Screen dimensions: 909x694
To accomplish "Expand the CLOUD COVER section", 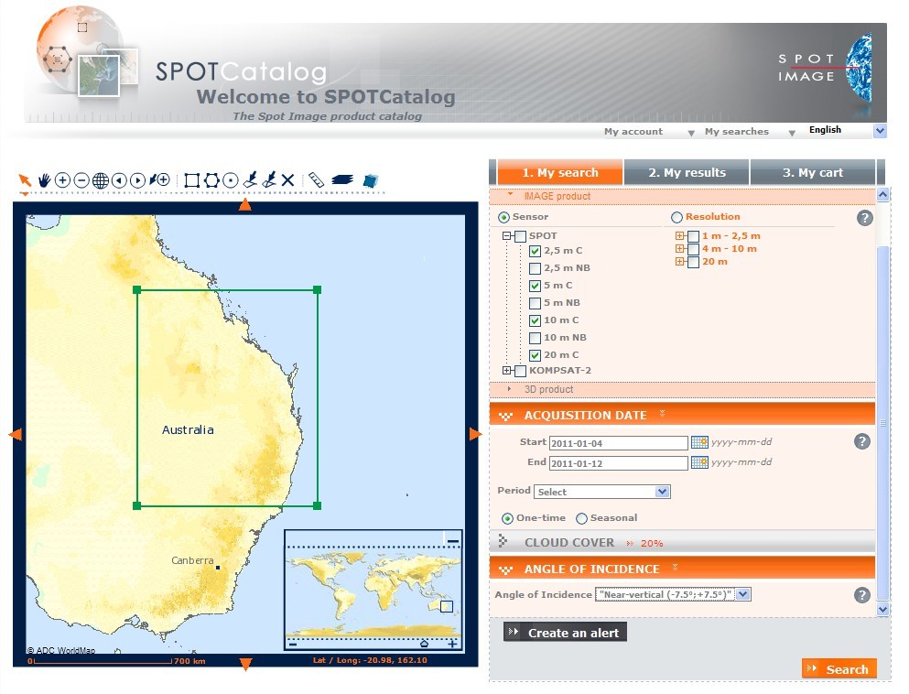I will (x=682, y=543).
